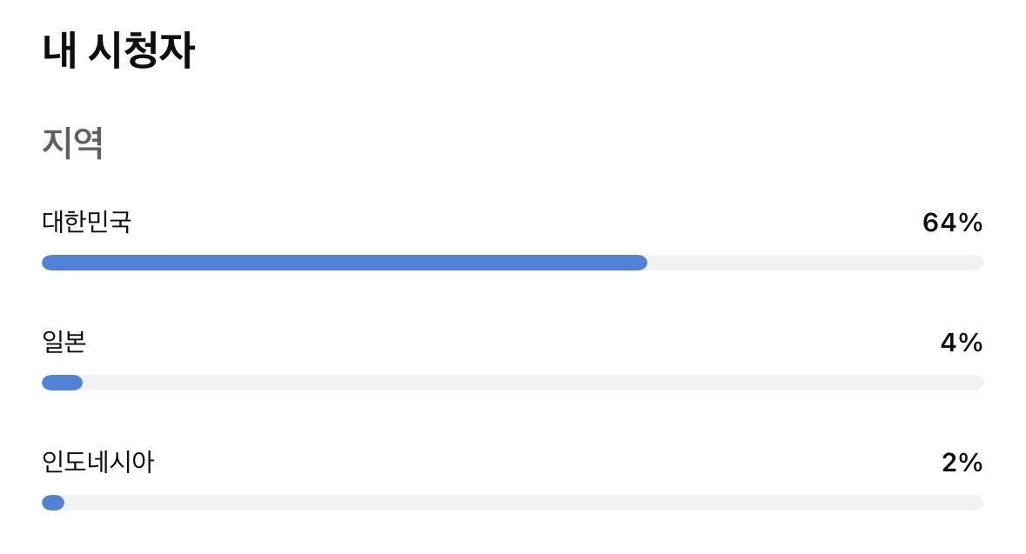Select the 일본 region label

(64, 343)
